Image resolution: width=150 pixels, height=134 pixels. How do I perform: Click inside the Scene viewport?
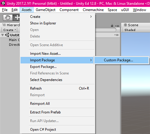(136, 83)
